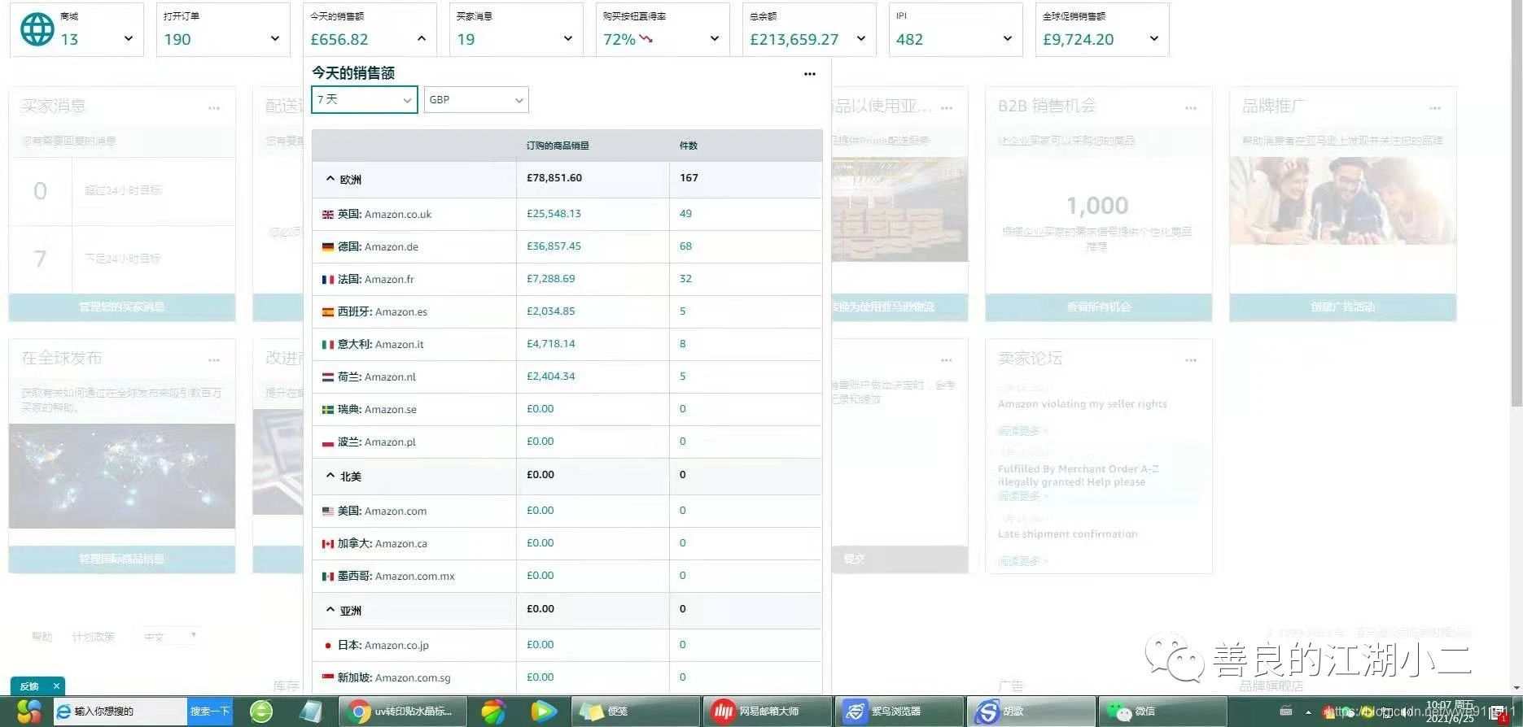Collapse the 今天的销售额 £656.82 panel
The width and height of the screenshot is (1523, 727).
pos(421,38)
